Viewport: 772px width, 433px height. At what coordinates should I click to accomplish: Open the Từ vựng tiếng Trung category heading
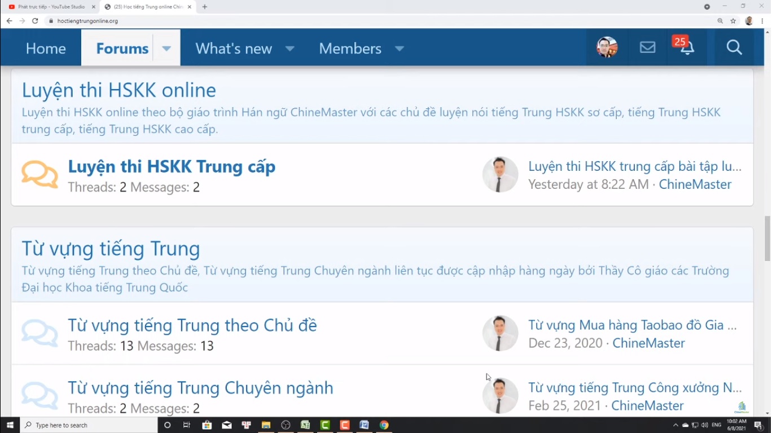(x=111, y=249)
